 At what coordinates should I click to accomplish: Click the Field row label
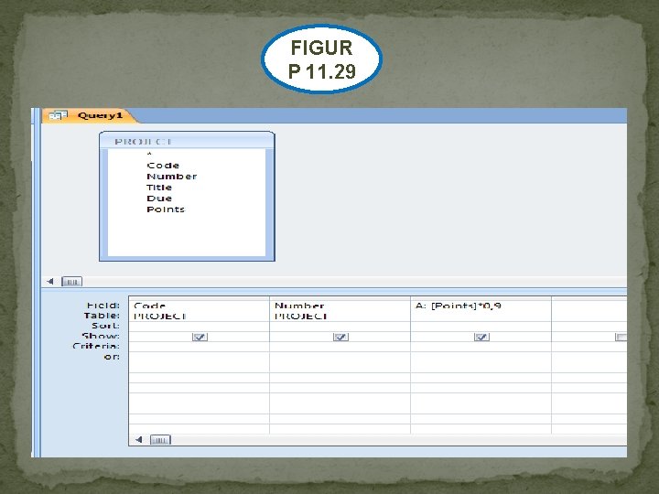(x=103, y=306)
